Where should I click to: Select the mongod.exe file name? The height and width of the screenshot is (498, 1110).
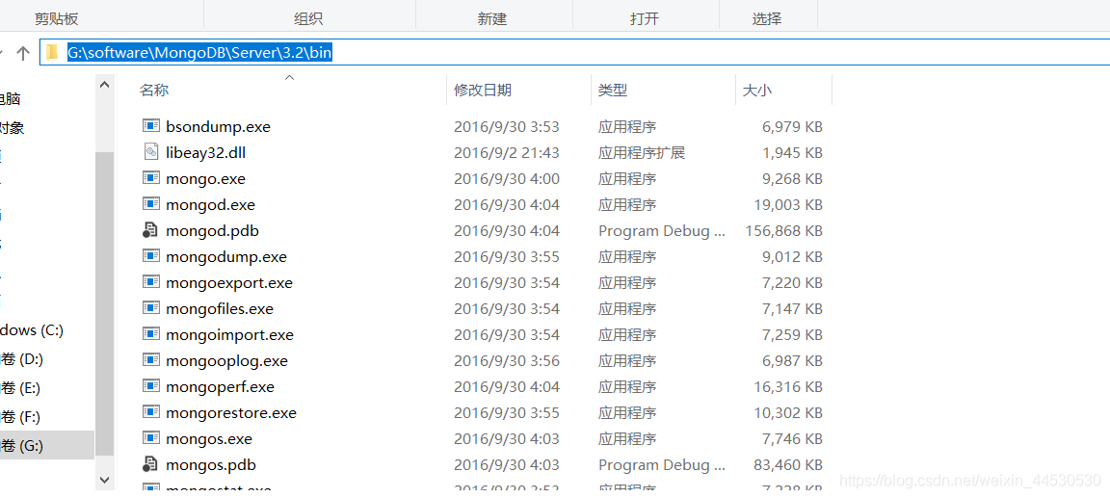(x=210, y=205)
